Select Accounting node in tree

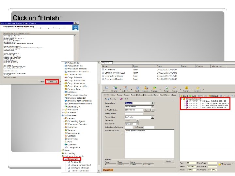click(68, 153)
